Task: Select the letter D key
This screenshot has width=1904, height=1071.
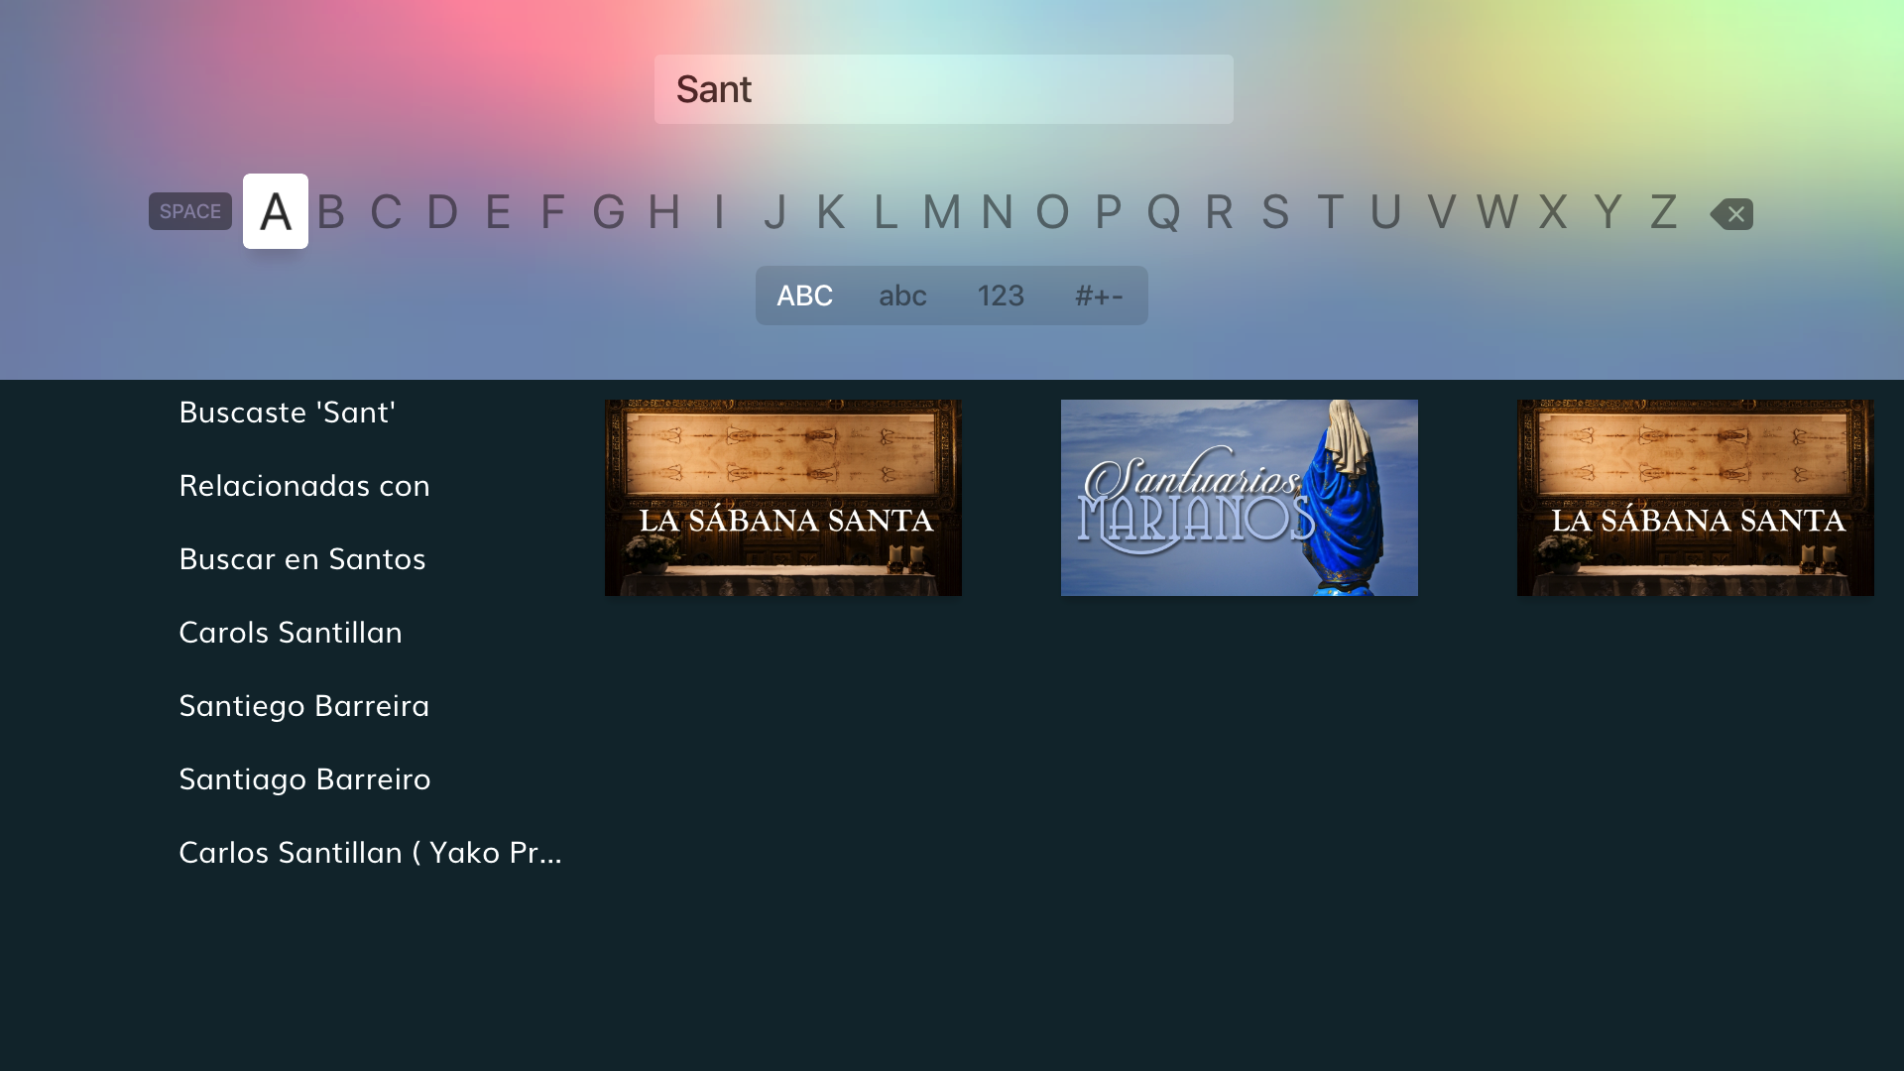Action: (442, 211)
